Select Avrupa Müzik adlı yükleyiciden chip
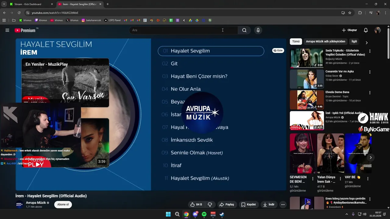 pos(325,41)
